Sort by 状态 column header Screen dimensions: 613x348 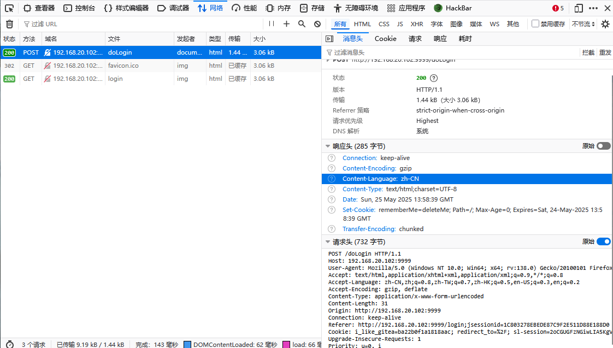[10, 39]
